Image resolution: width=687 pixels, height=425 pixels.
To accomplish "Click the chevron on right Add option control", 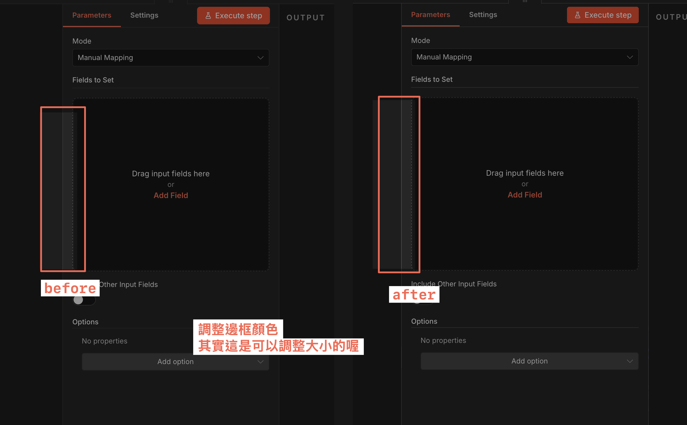I will point(630,361).
